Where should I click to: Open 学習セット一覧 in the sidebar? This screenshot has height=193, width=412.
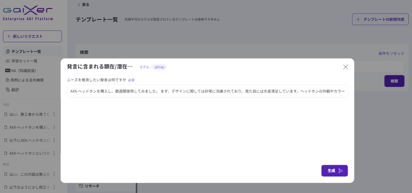tap(24, 61)
